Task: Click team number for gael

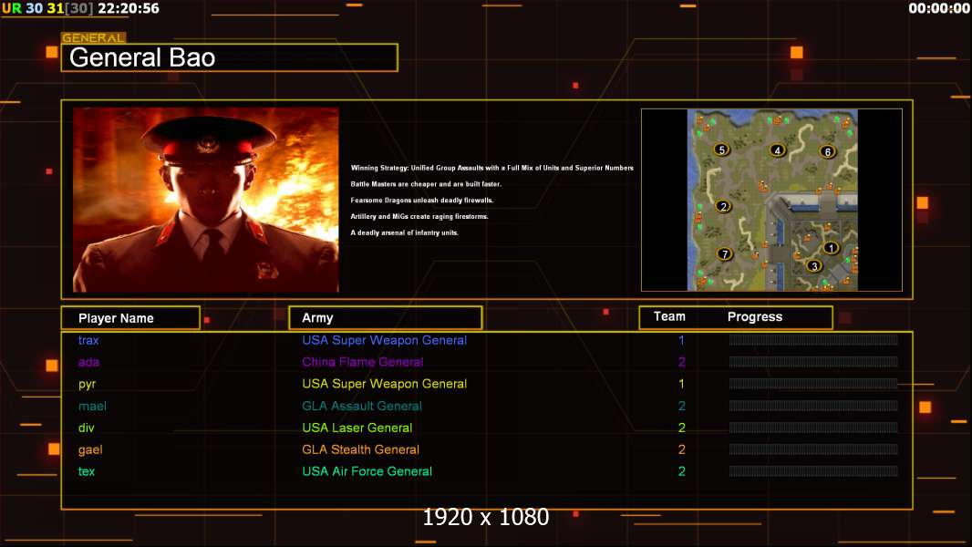Action: tap(681, 449)
